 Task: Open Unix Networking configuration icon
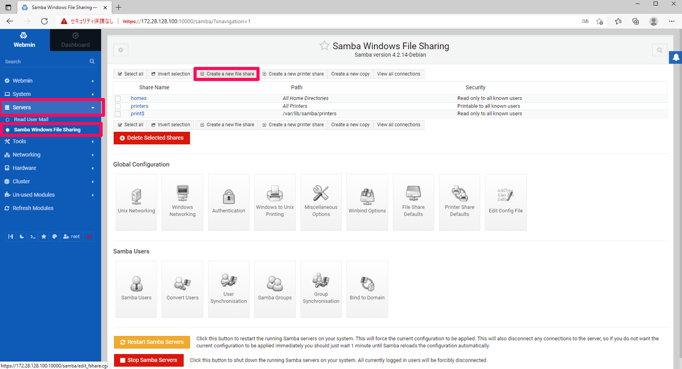[x=136, y=202]
